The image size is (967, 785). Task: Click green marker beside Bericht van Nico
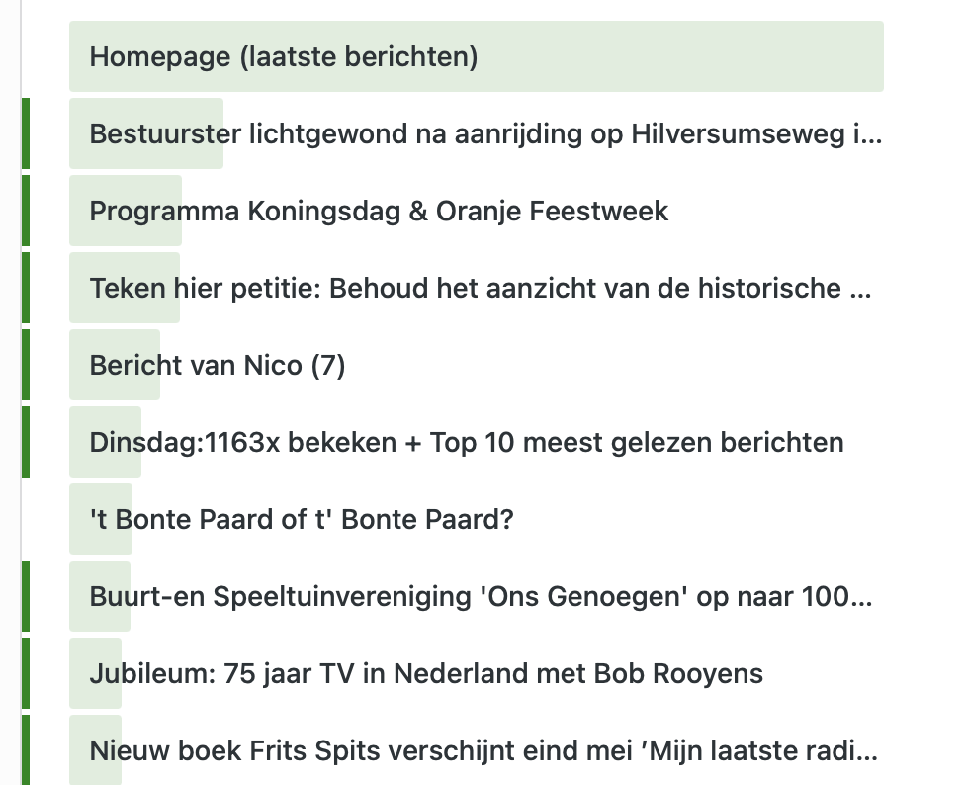coord(26,365)
